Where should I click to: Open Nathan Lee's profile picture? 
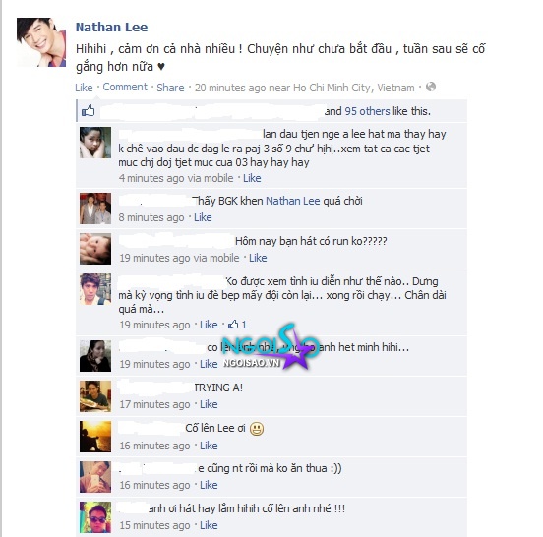pyautogui.click(x=41, y=42)
